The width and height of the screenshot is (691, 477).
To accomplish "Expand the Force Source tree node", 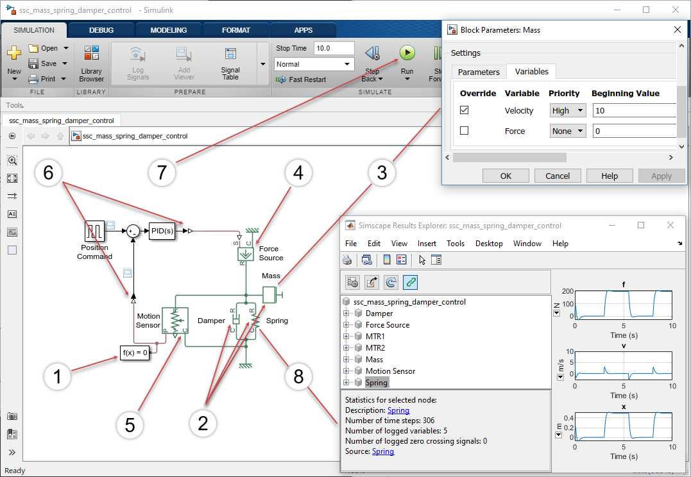I will [346, 325].
